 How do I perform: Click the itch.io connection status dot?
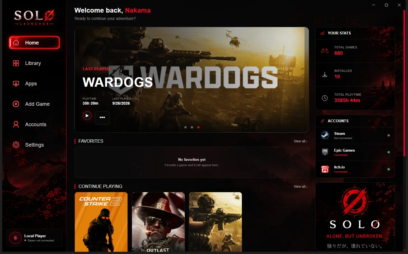389,169
